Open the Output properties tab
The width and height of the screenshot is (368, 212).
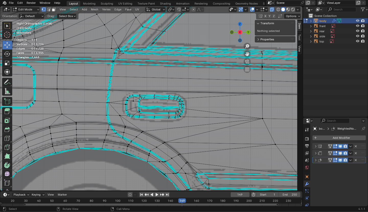pyautogui.click(x=307, y=146)
